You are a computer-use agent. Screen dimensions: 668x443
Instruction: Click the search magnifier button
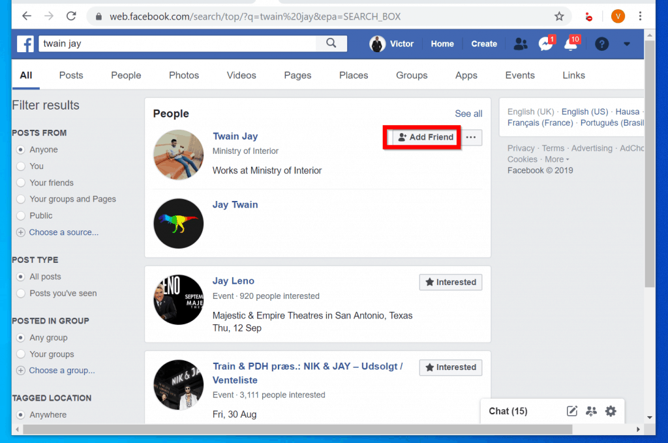click(331, 44)
